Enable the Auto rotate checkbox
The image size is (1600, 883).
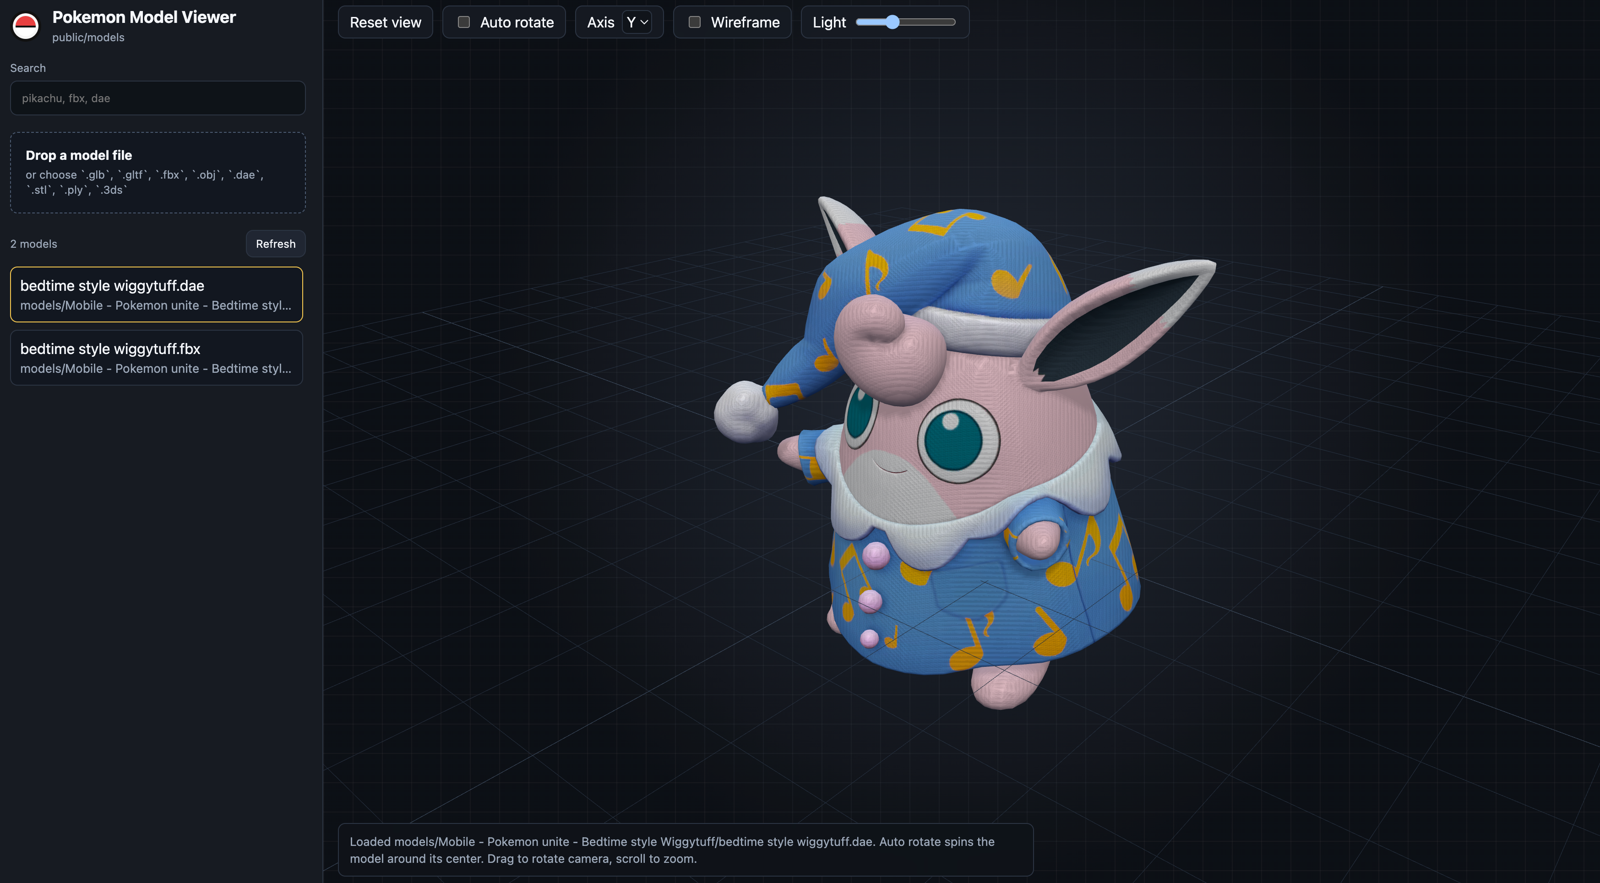[464, 22]
